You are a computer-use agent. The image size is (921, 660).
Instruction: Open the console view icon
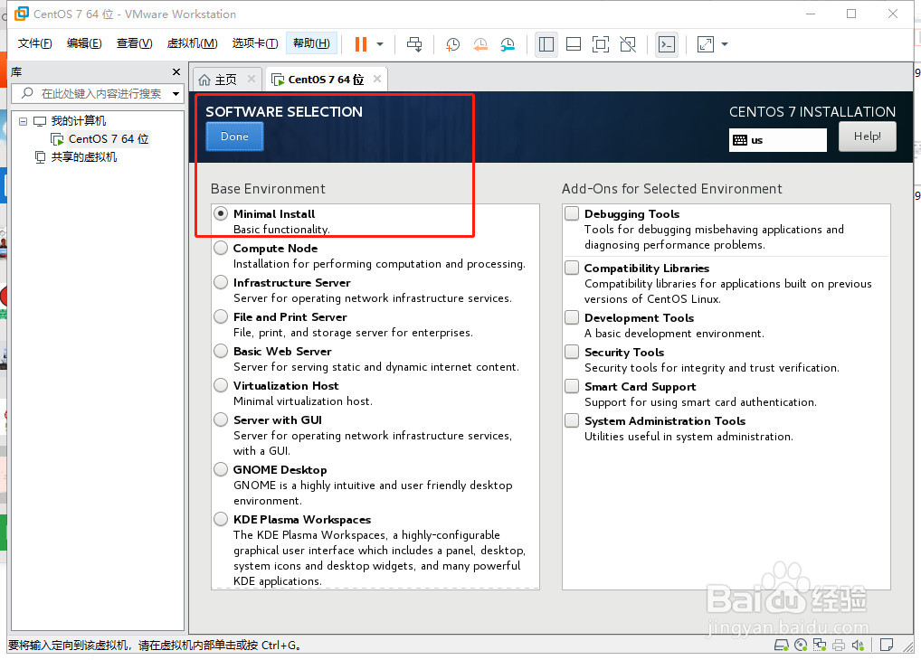pos(667,44)
